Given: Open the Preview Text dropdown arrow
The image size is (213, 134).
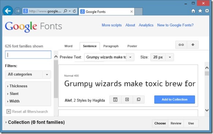Looking at the screenshot, I should pos(130,57).
